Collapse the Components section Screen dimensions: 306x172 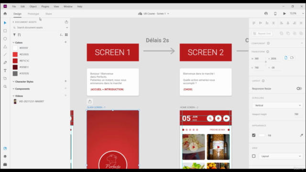(x=13, y=89)
